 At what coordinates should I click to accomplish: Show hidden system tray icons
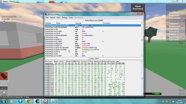pyautogui.click(x=160, y=101)
